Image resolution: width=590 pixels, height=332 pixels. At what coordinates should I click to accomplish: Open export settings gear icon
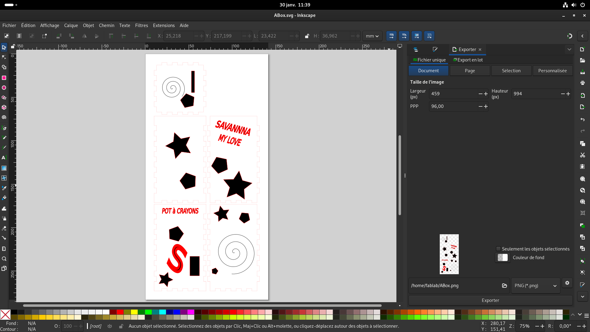click(567, 283)
